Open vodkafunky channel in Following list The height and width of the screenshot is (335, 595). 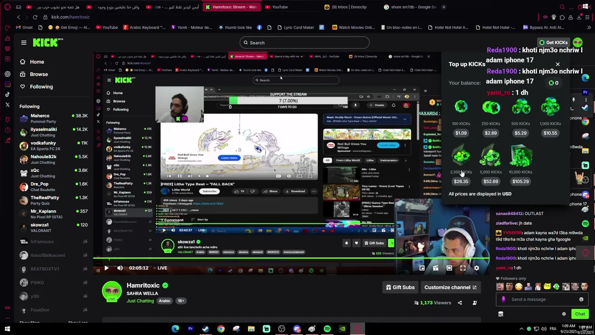[x=53, y=146]
